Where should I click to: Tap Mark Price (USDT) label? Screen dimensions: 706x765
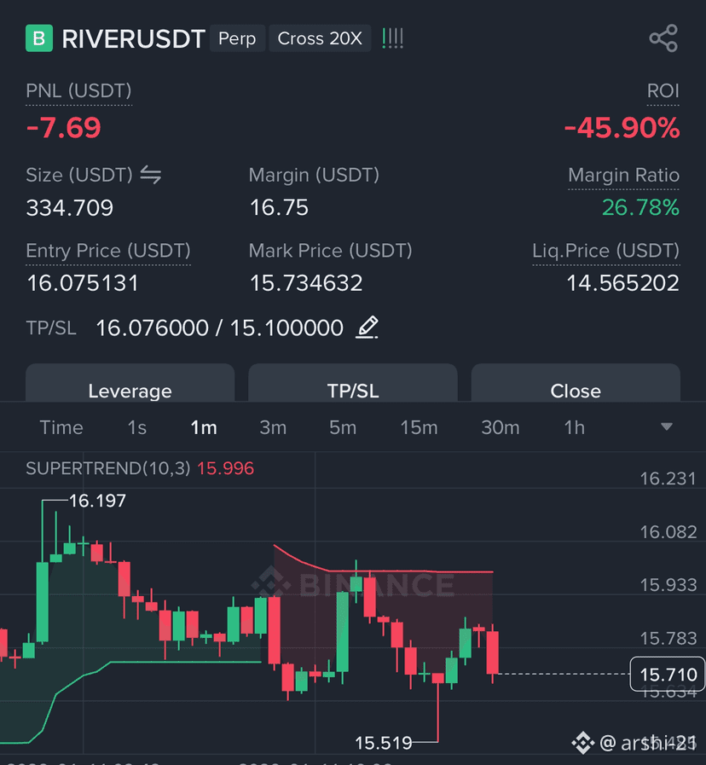point(330,251)
